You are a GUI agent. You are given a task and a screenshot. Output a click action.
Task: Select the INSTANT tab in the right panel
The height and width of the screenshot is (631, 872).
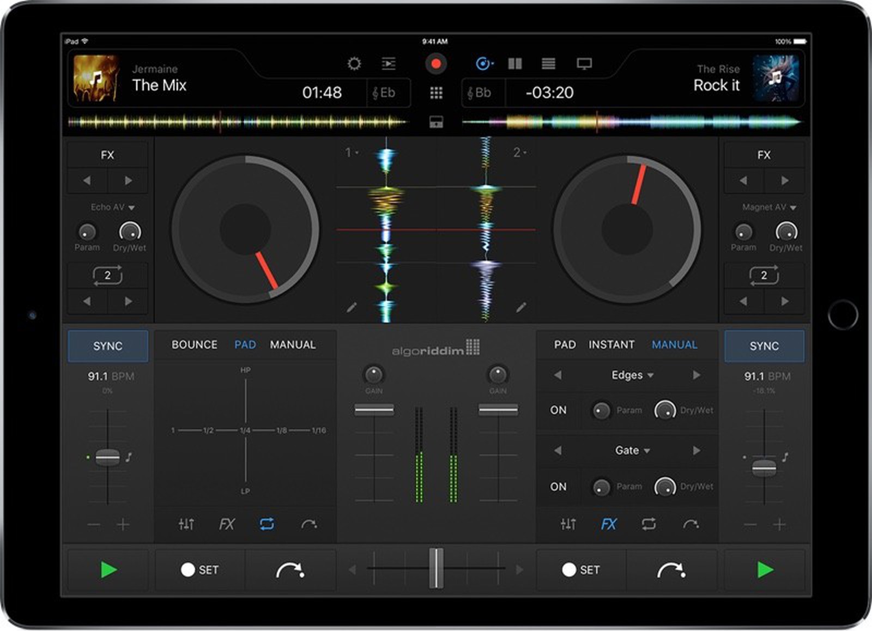(x=611, y=344)
